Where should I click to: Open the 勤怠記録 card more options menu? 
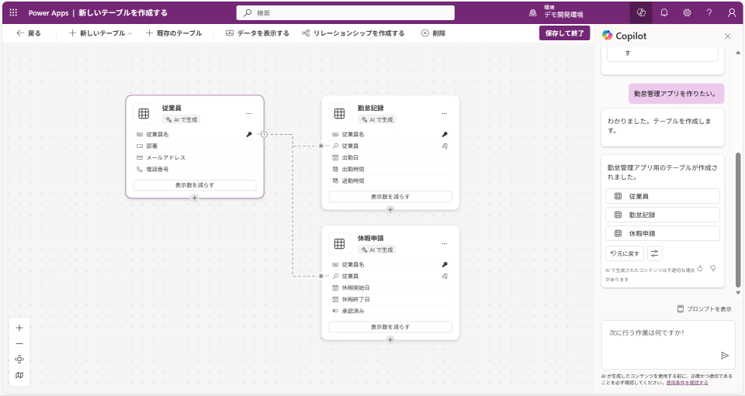[x=445, y=113]
